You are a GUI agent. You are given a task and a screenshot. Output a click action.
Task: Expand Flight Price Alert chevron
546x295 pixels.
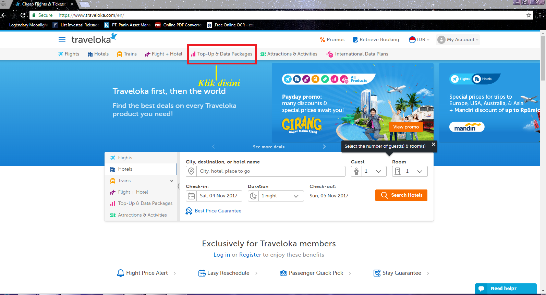(x=175, y=273)
